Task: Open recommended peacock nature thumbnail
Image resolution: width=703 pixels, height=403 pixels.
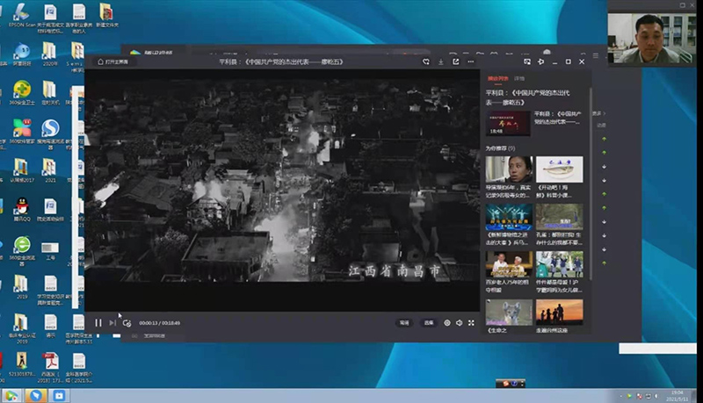Action: [x=560, y=217]
